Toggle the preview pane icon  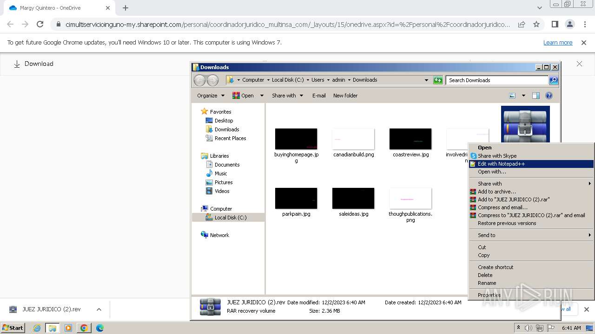click(535, 96)
